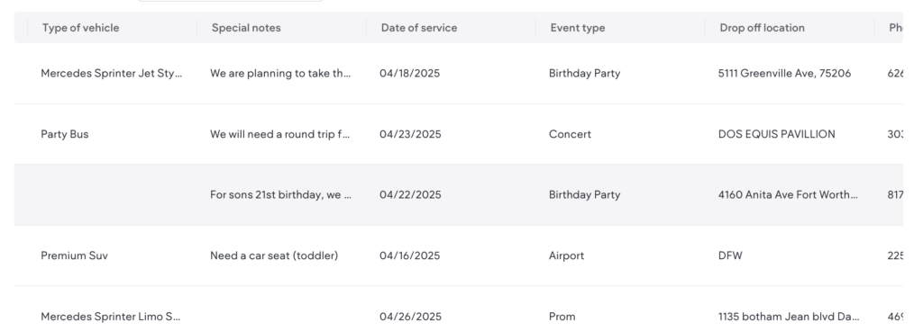Click the Special notes column header

(x=246, y=28)
